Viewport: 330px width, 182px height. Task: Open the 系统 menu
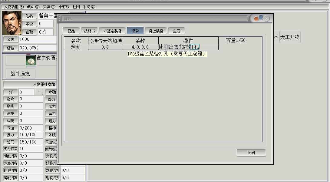(89, 7)
